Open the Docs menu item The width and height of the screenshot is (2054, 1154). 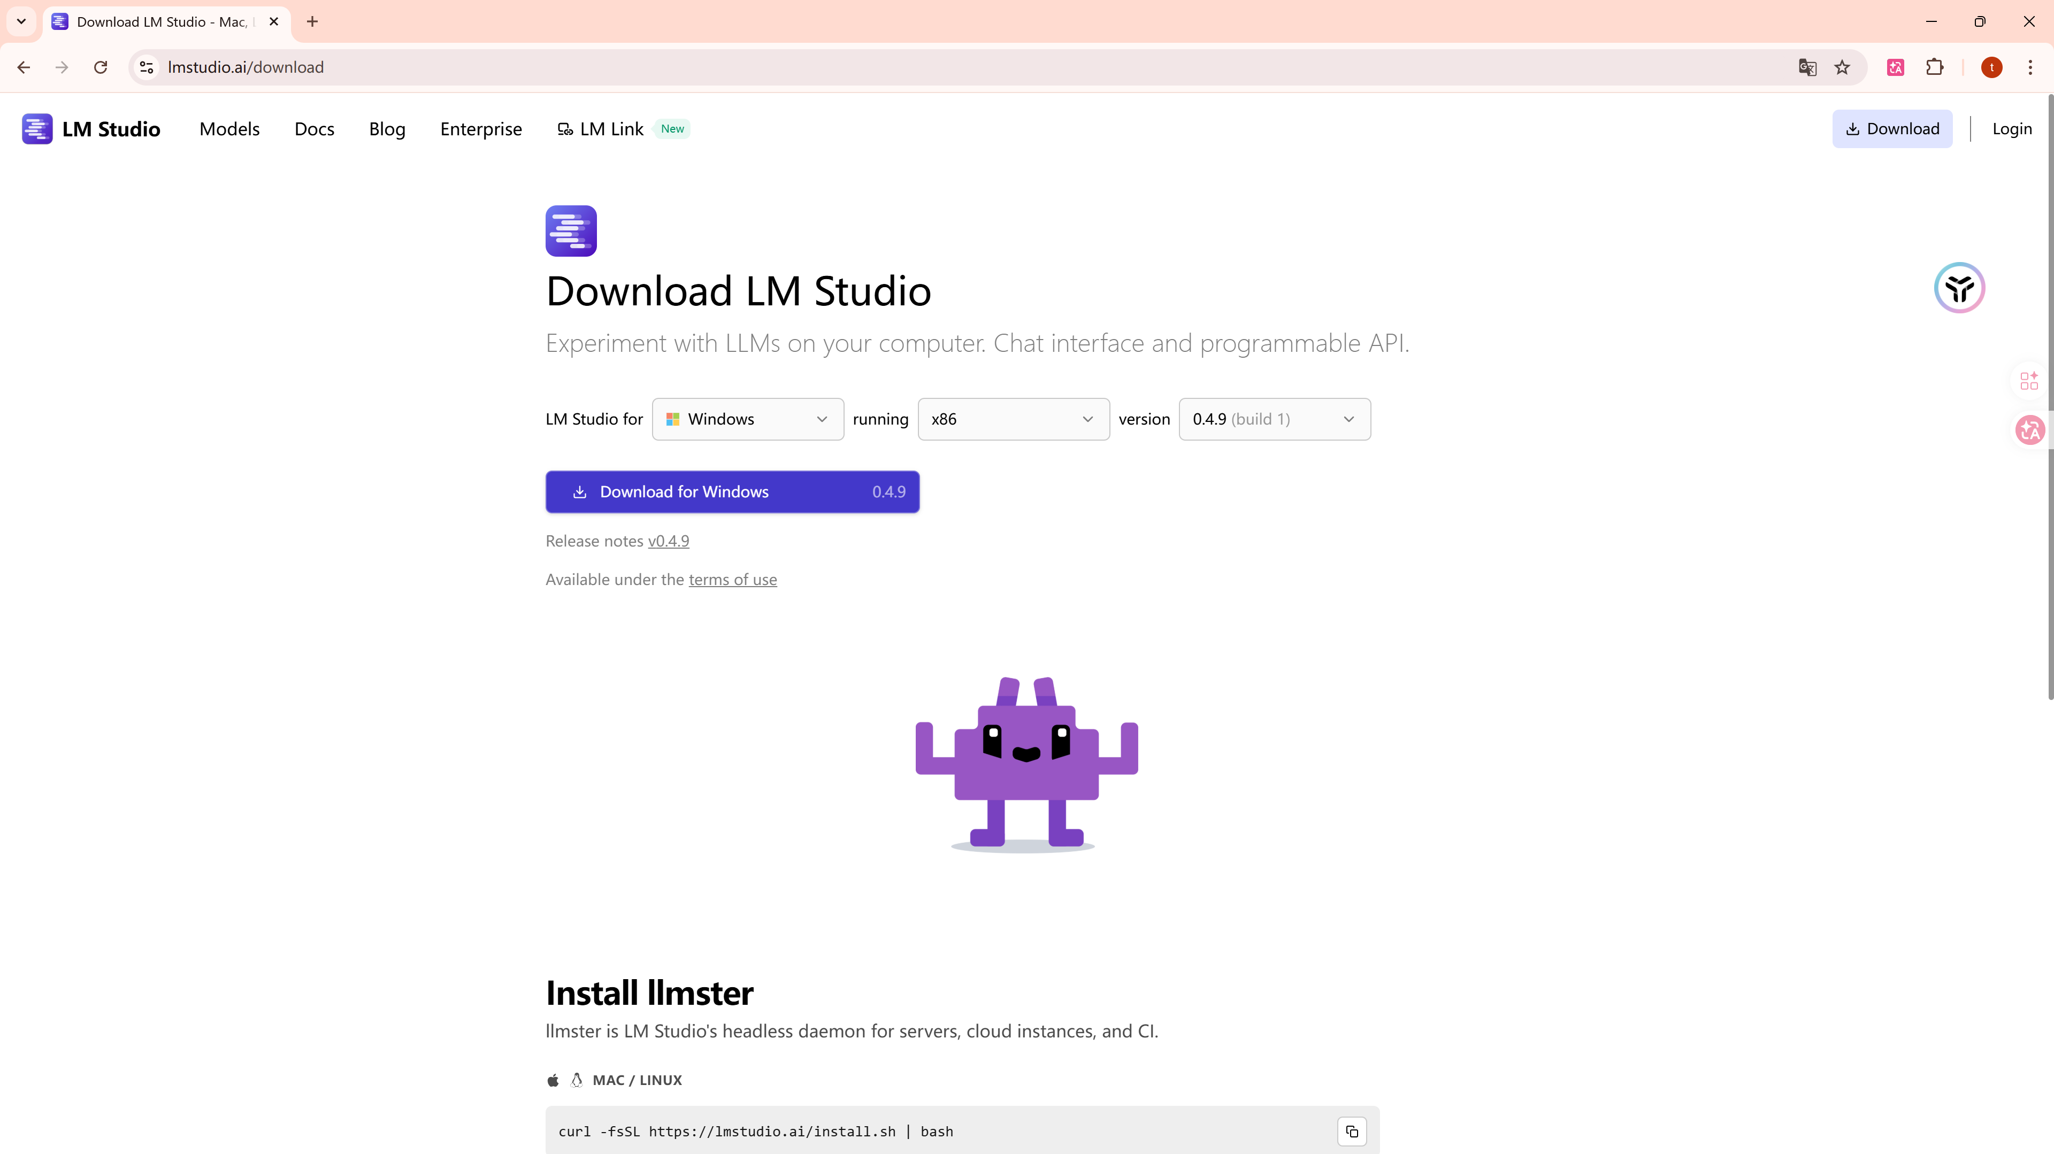314,129
